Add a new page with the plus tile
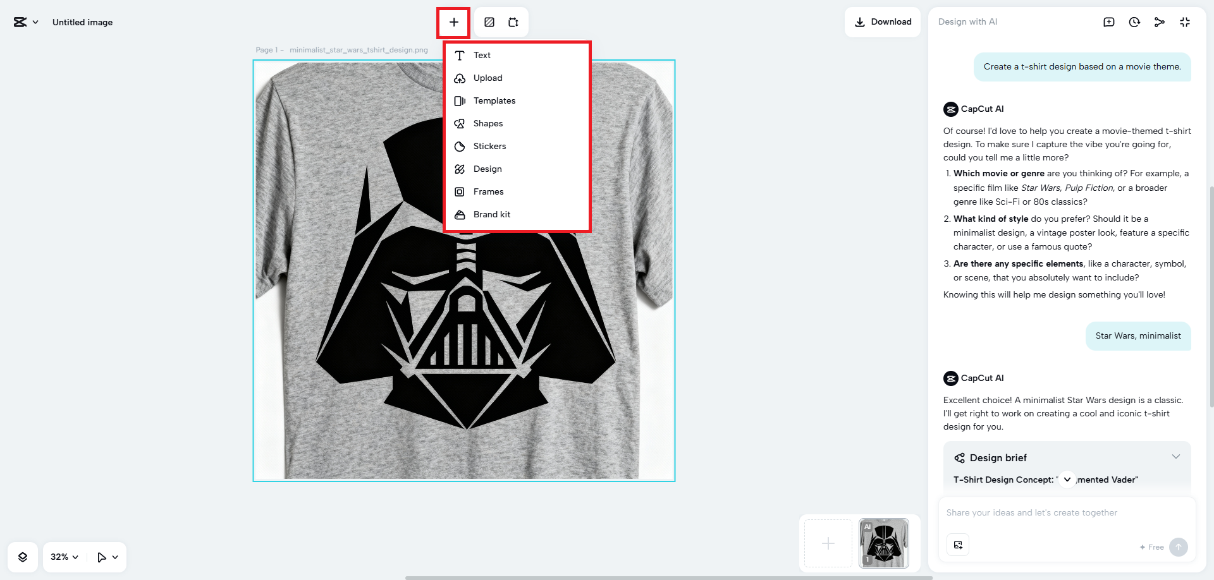The image size is (1214, 580). point(828,543)
